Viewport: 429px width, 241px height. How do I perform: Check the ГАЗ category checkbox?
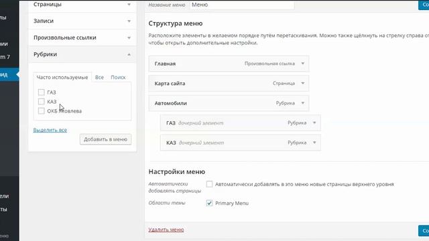tap(41, 92)
